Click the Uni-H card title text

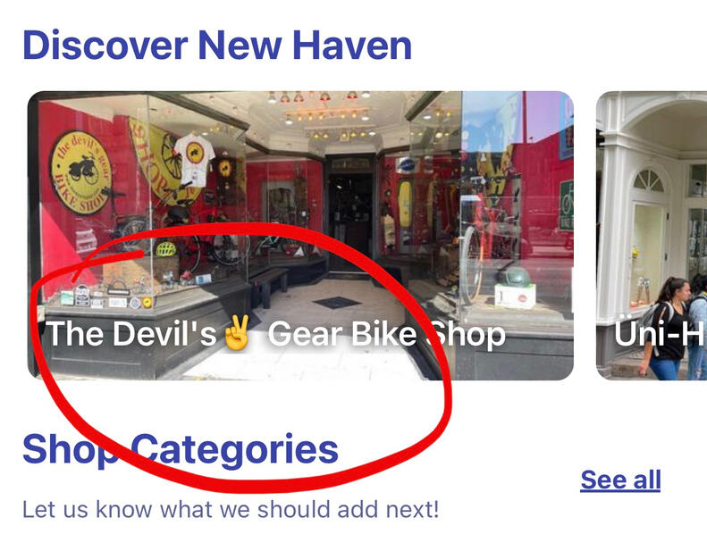(660, 334)
